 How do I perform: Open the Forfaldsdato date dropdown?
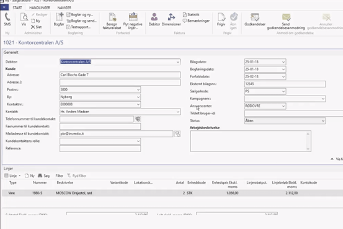pyautogui.click(x=283, y=76)
